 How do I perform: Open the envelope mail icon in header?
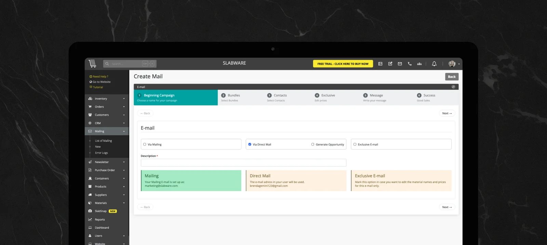(400, 64)
